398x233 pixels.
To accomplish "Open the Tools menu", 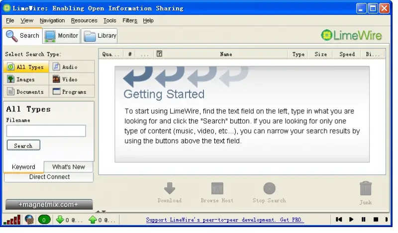I will coord(109,20).
